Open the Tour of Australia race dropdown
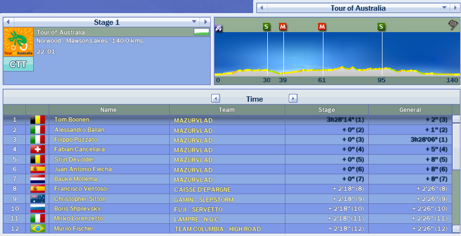The height and width of the screenshot is (236, 461). pos(444,8)
